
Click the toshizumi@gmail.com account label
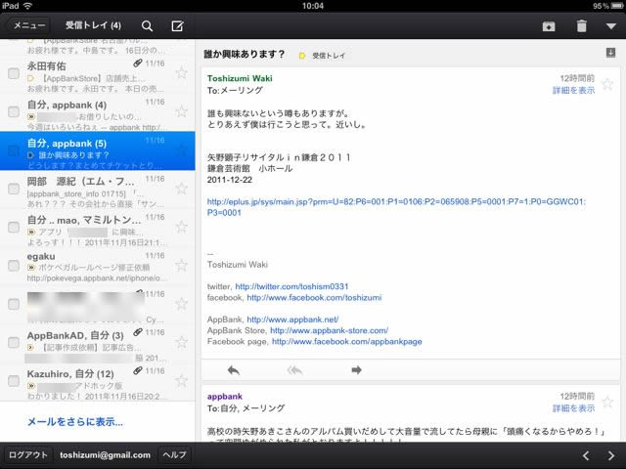click(x=105, y=455)
